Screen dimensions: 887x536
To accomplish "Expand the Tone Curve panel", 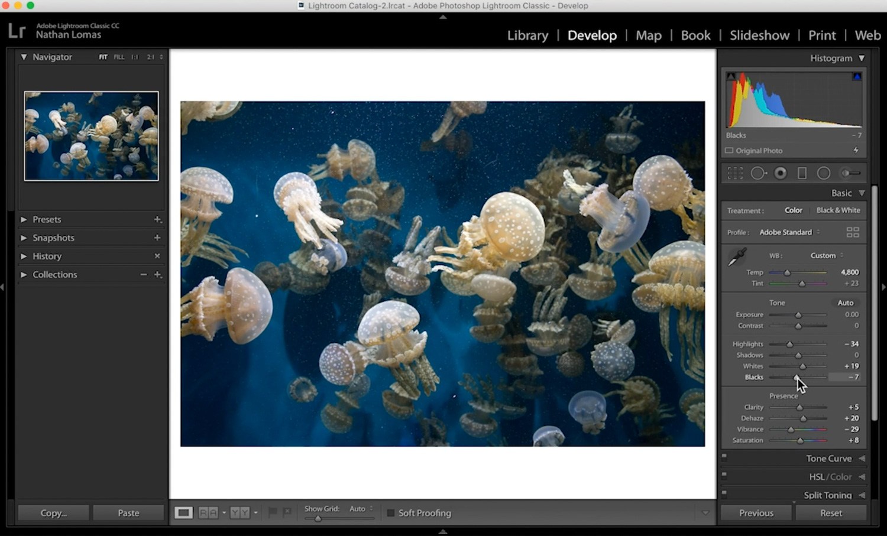I will [x=829, y=458].
